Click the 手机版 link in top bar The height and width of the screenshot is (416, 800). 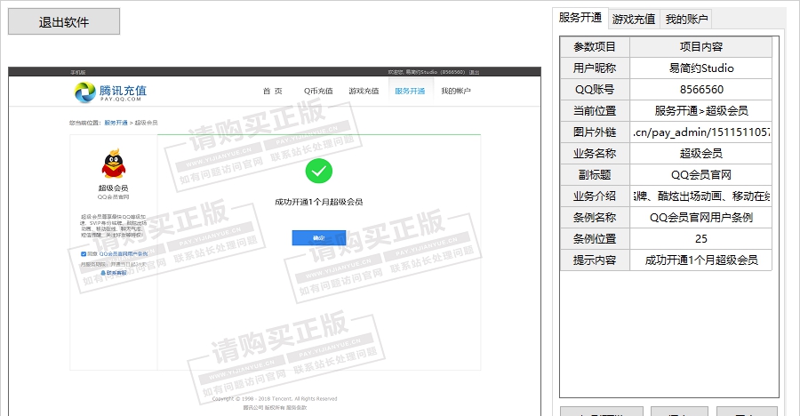78,73
